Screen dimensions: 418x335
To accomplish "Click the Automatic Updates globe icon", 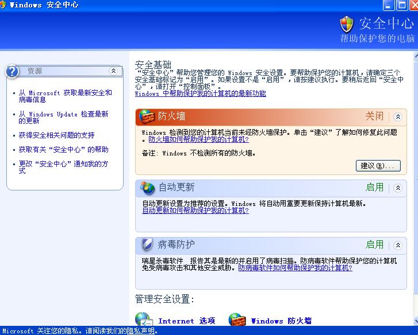I will [x=147, y=188].
